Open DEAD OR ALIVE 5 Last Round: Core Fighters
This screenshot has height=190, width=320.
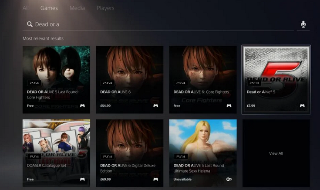[x=56, y=80]
